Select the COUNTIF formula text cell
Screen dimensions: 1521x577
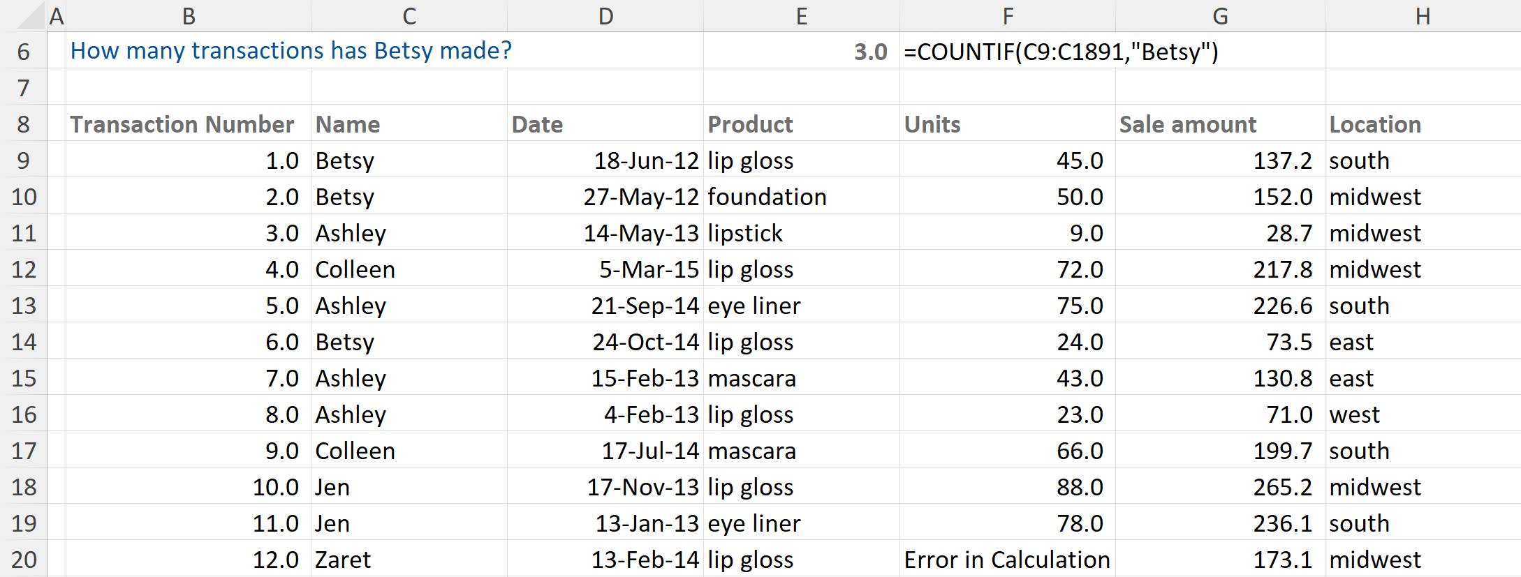[x=1060, y=52]
